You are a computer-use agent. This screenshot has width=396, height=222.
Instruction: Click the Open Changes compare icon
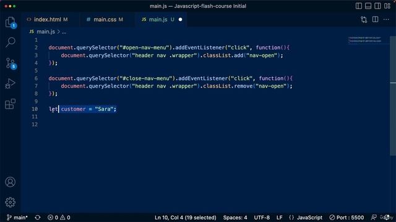pos(364,19)
